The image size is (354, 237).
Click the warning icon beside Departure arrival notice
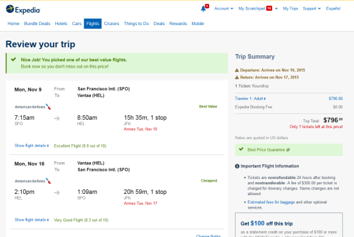click(x=237, y=70)
